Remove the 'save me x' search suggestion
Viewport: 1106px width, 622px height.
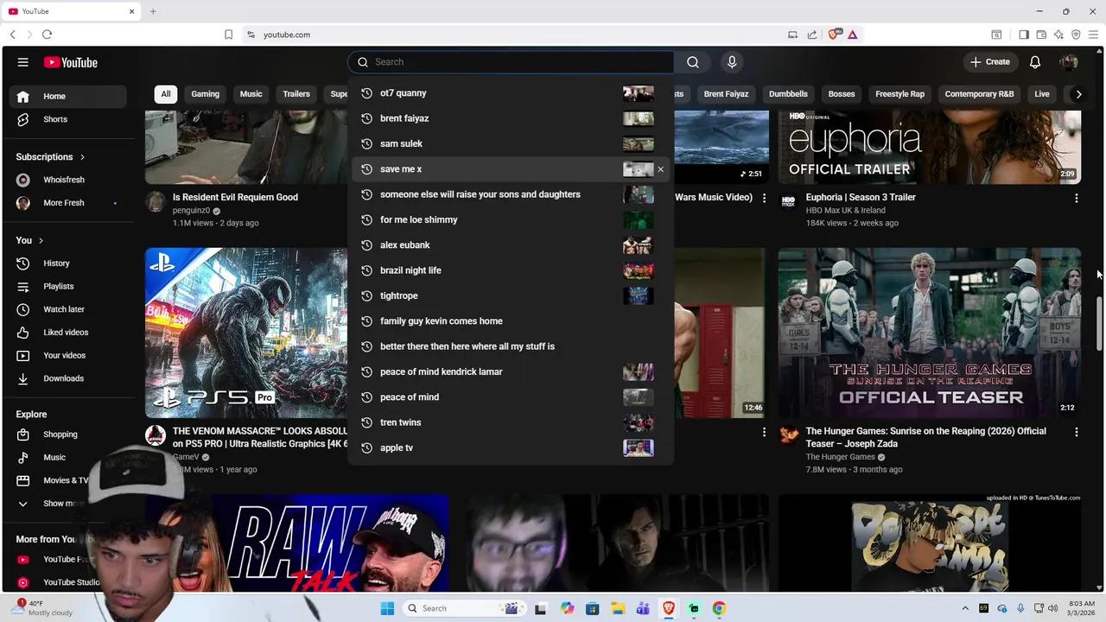660,168
